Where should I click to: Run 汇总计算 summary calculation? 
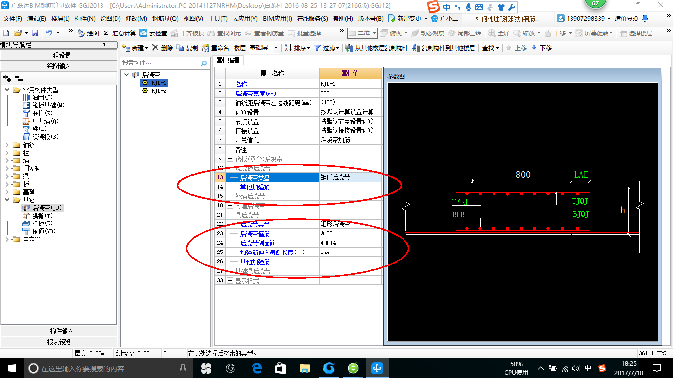pyautogui.click(x=120, y=33)
